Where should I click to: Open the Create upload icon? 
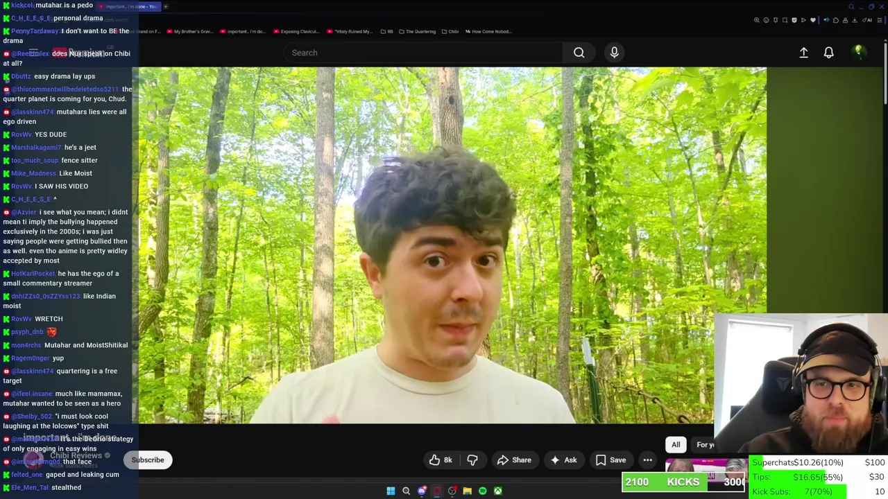[803, 53]
